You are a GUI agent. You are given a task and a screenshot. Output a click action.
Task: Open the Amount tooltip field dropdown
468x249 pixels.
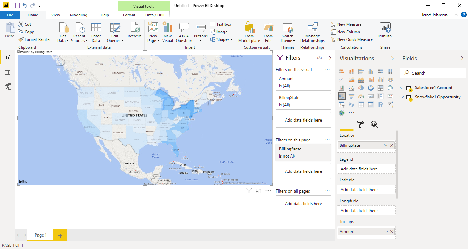click(386, 232)
